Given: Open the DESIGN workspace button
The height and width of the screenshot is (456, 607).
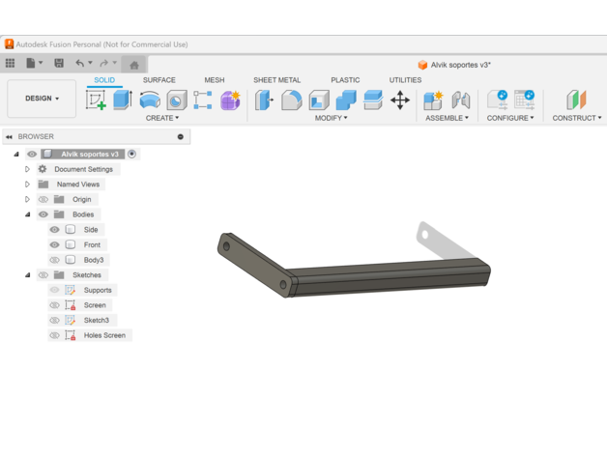Looking at the screenshot, I should (42, 99).
